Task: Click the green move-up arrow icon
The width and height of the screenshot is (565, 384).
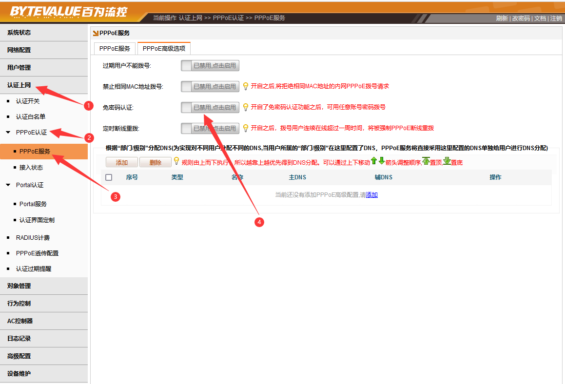Action: tap(374, 161)
